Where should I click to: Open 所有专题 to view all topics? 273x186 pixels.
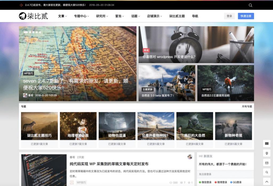[x=248, y=106]
